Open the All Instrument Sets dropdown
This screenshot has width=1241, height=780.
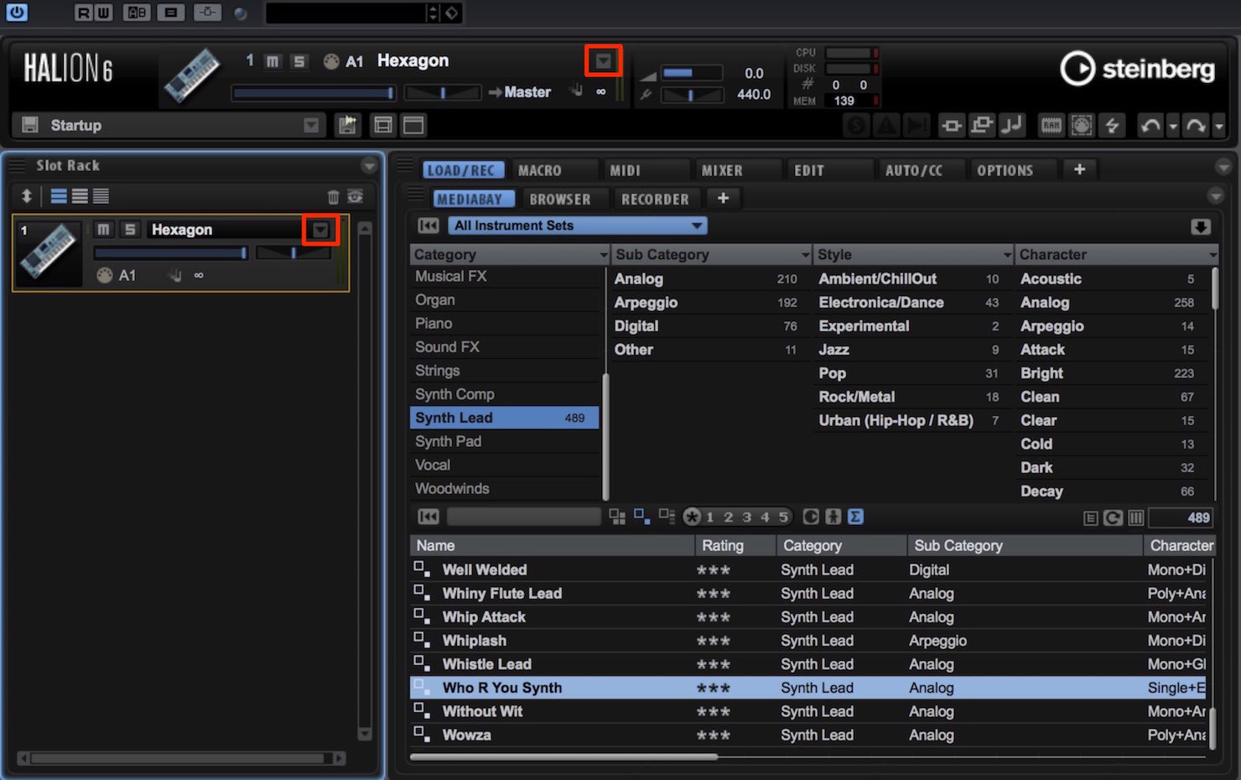[578, 226]
